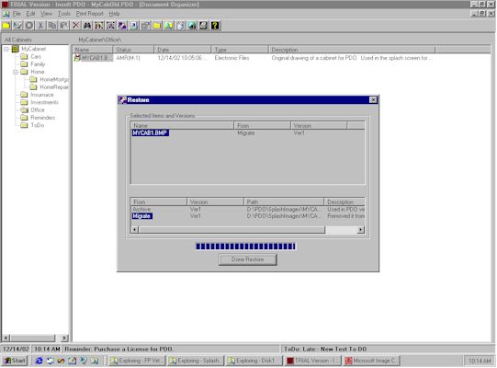The width and height of the screenshot is (497, 368).
Task: Click the 'AMR(M-1)' status cell
Action: [x=128, y=58]
